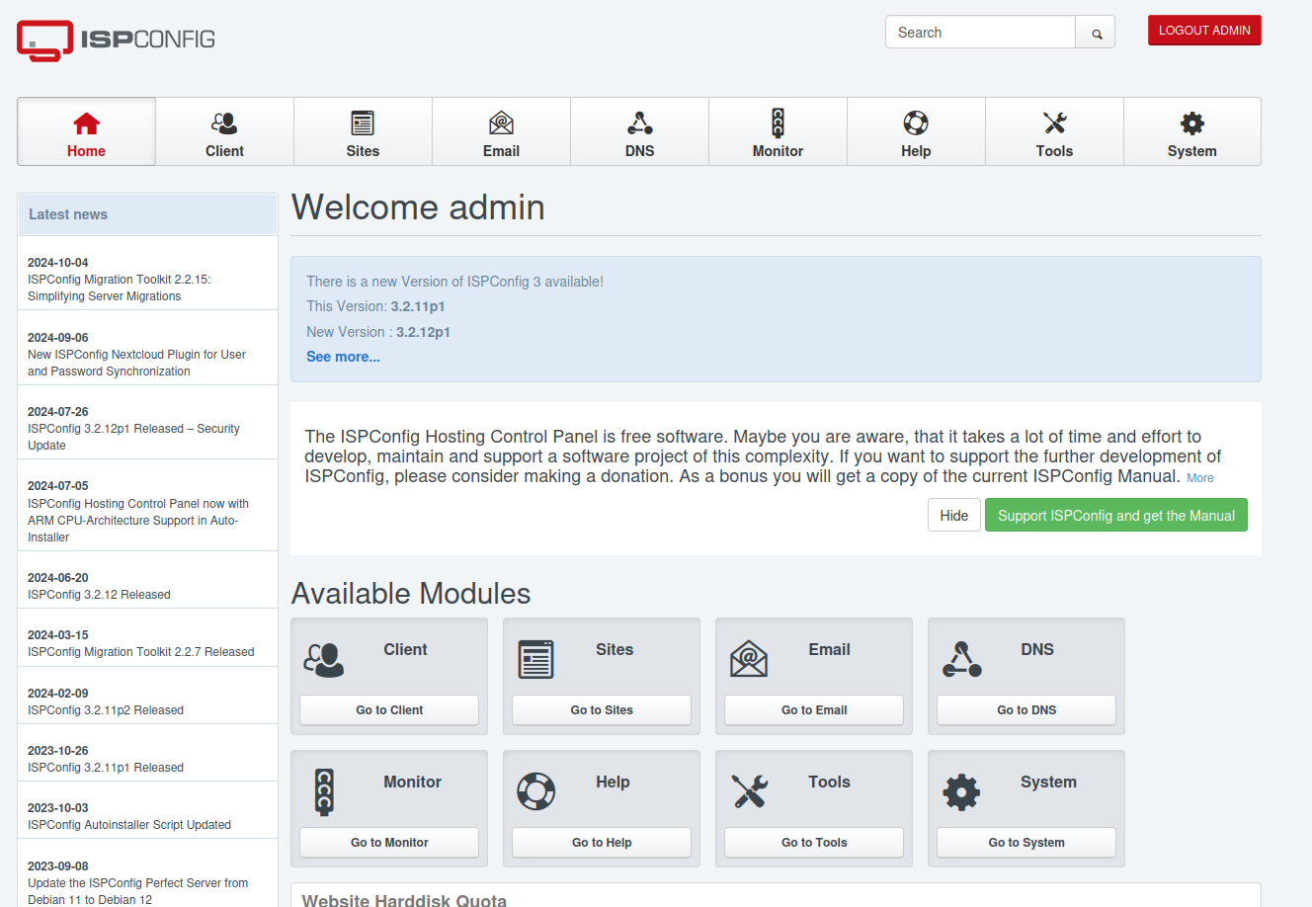Click the Monitor module card icon
Image resolution: width=1312 pixels, height=907 pixels.
(x=324, y=791)
